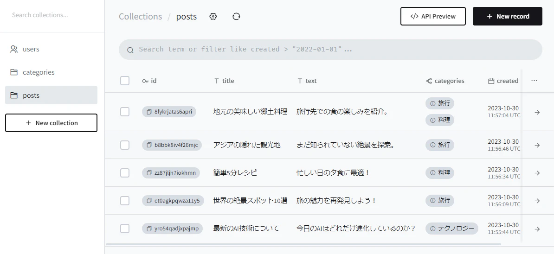Refresh the posts records list

[236, 16]
